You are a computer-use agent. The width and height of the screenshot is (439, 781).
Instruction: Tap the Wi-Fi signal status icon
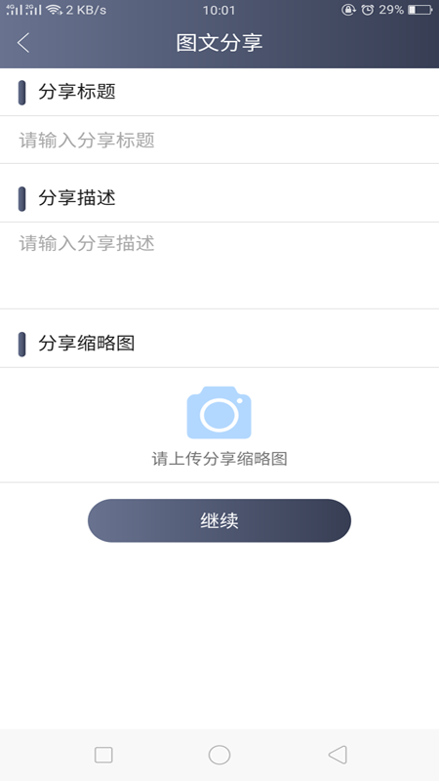point(54,10)
